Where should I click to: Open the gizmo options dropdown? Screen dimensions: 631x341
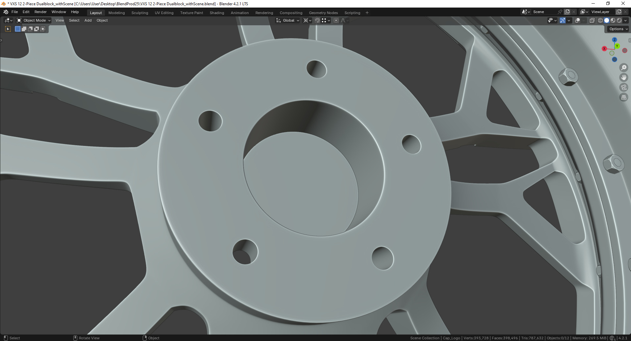click(x=569, y=20)
